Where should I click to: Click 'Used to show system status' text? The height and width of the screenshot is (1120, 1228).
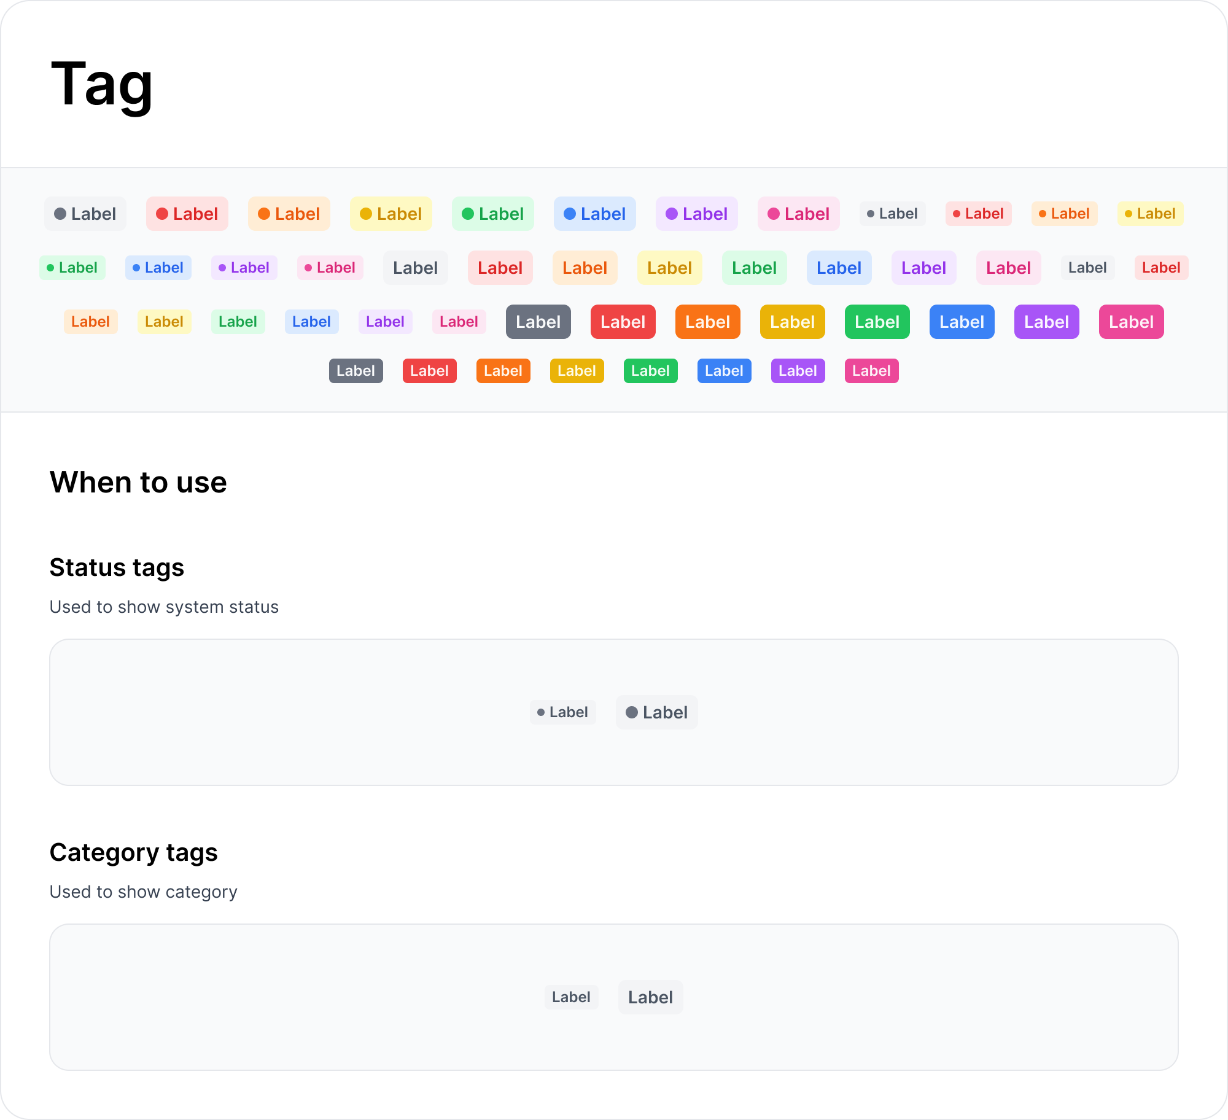(164, 607)
